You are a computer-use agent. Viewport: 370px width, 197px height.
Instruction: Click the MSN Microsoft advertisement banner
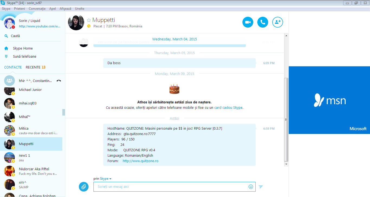329,100
